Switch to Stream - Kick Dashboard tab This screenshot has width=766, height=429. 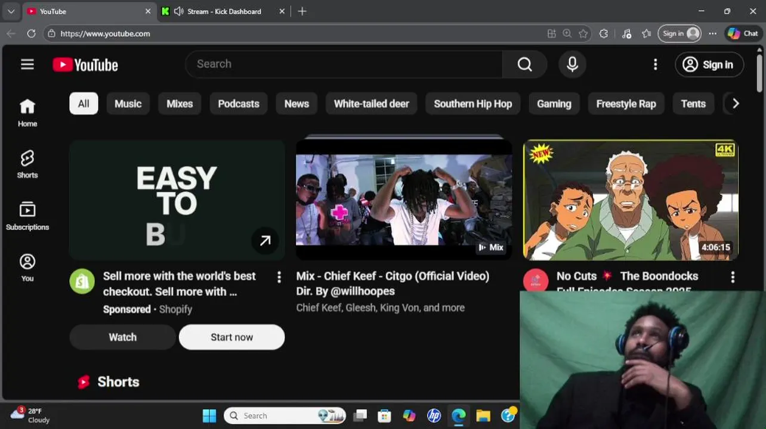(x=224, y=11)
